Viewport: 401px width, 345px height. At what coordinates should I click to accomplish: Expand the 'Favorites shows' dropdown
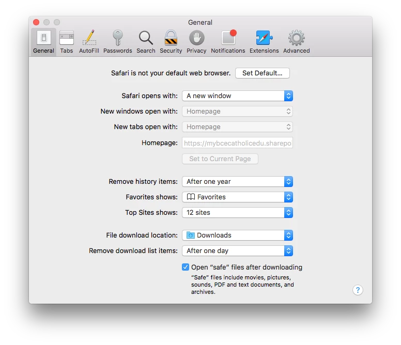click(x=237, y=197)
